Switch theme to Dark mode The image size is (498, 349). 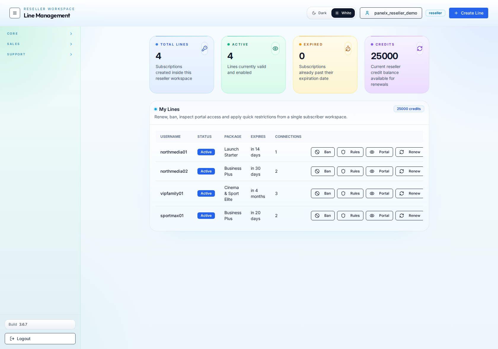319,13
